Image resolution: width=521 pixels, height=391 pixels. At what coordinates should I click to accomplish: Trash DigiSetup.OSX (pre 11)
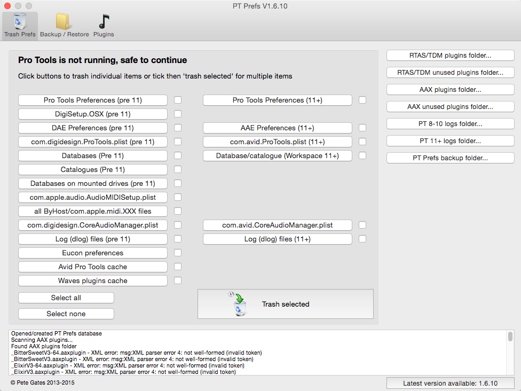(x=93, y=114)
